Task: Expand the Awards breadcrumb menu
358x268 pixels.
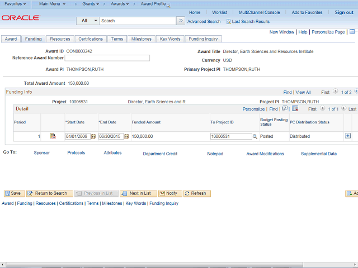Action: [x=120, y=4]
